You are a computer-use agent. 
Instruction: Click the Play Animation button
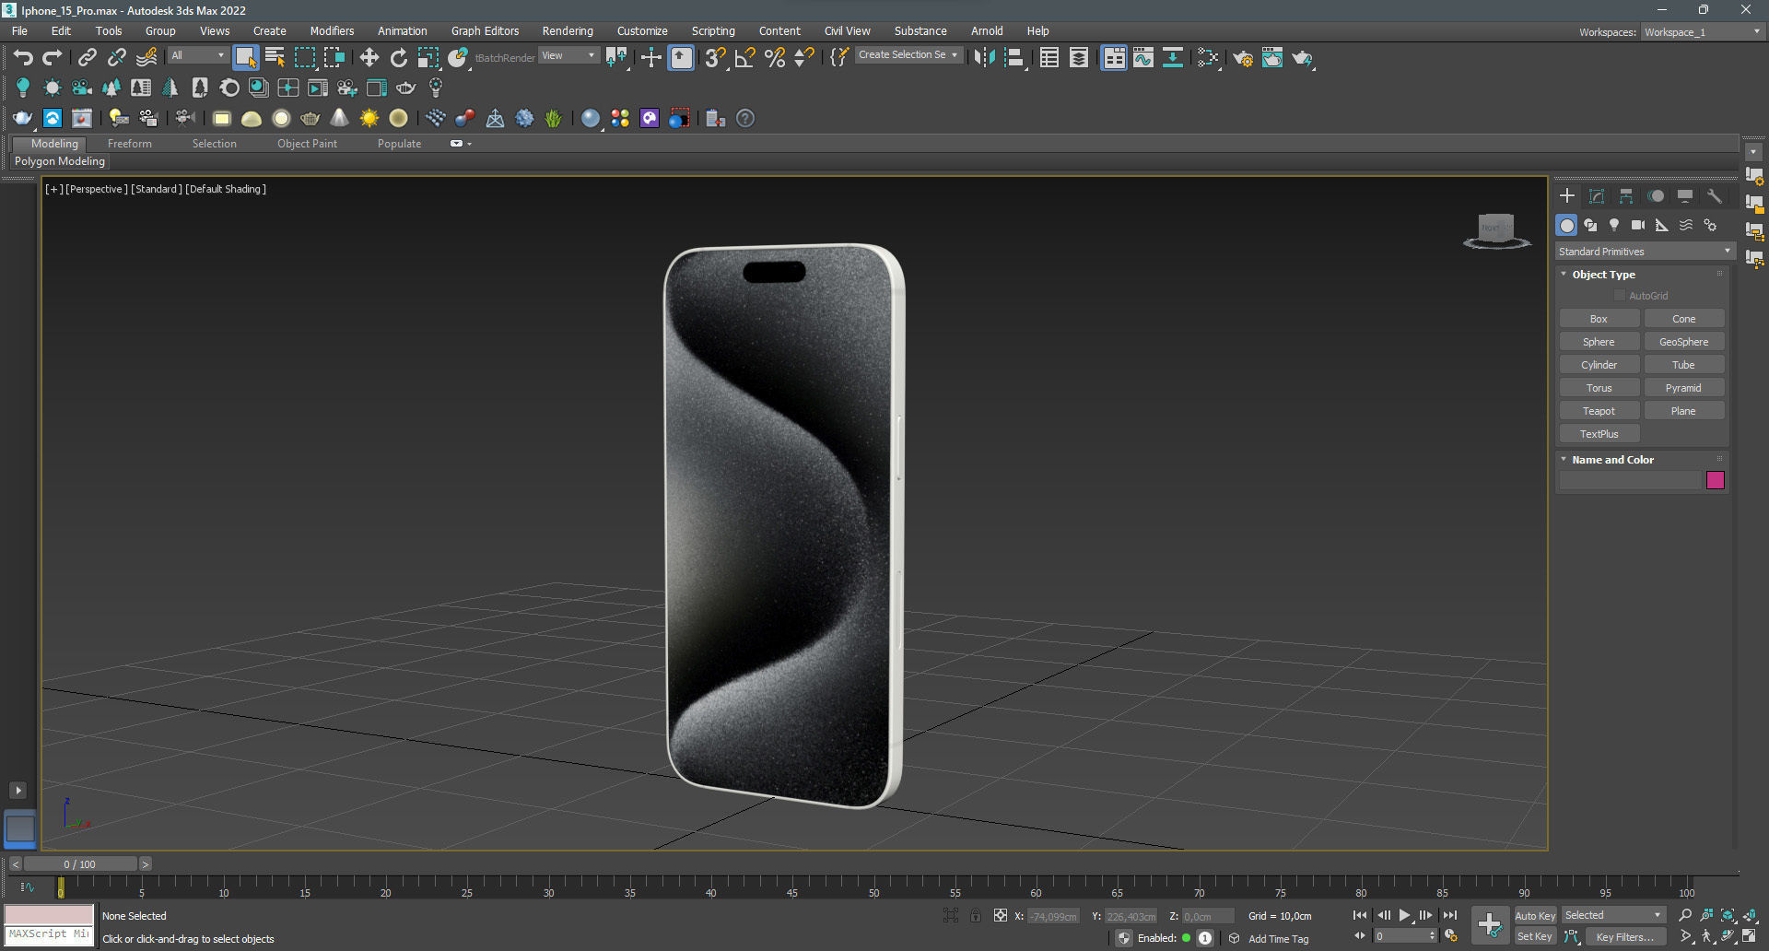click(1404, 915)
